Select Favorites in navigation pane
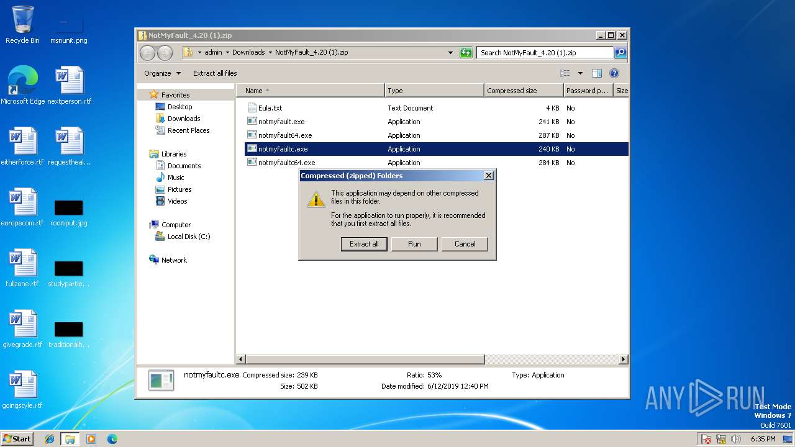795x447 pixels. (175, 95)
